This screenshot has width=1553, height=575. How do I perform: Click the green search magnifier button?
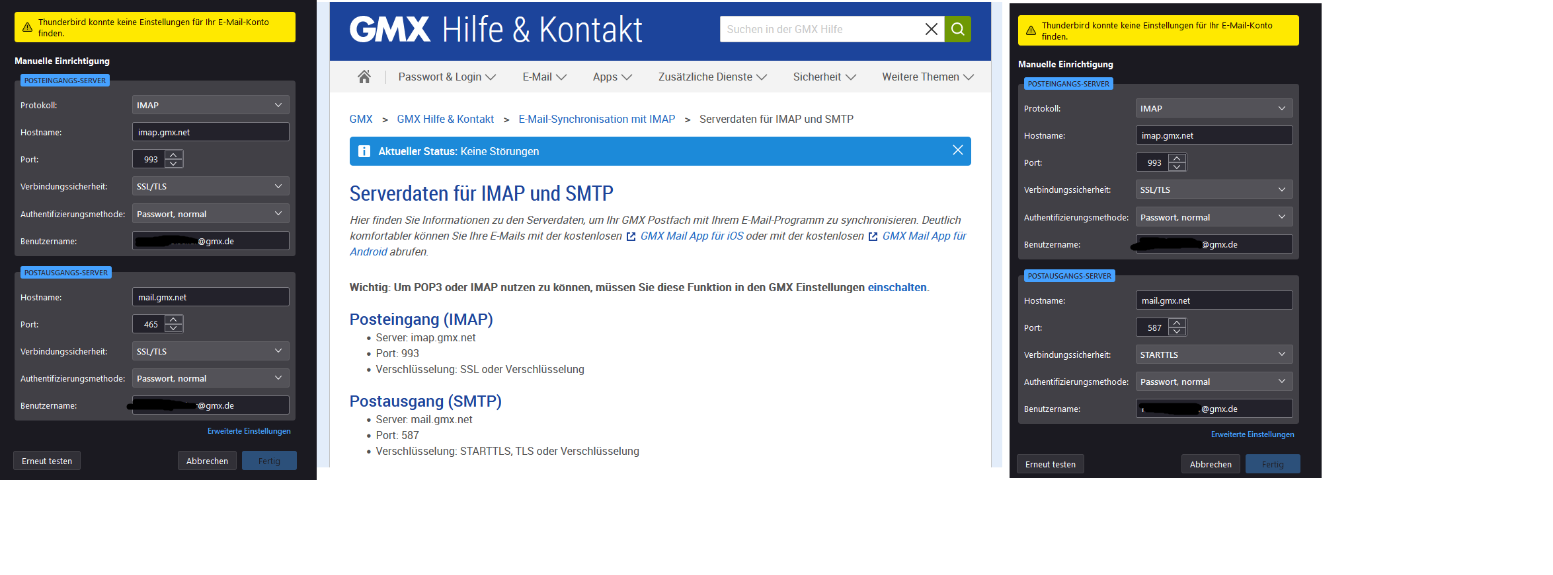(957, 29)
